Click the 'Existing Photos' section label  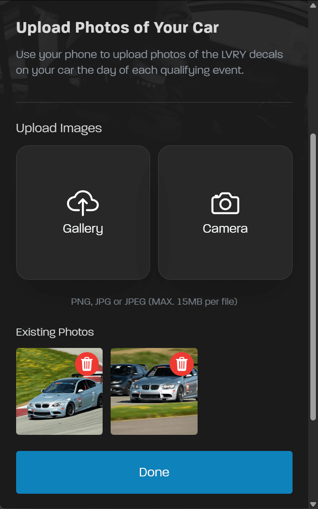pos(55,332)
